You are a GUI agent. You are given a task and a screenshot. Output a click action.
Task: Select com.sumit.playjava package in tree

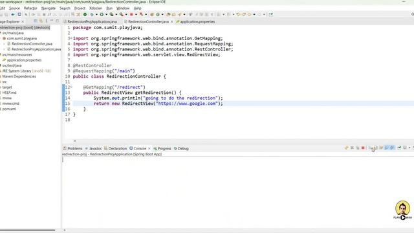[21, 39]
